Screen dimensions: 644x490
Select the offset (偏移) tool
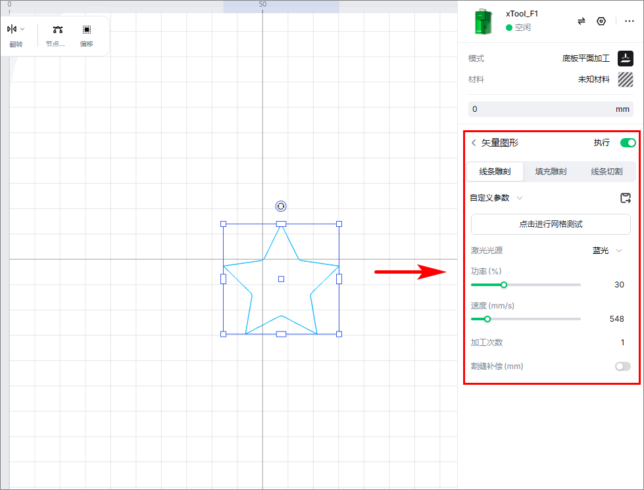pos(87,30)
